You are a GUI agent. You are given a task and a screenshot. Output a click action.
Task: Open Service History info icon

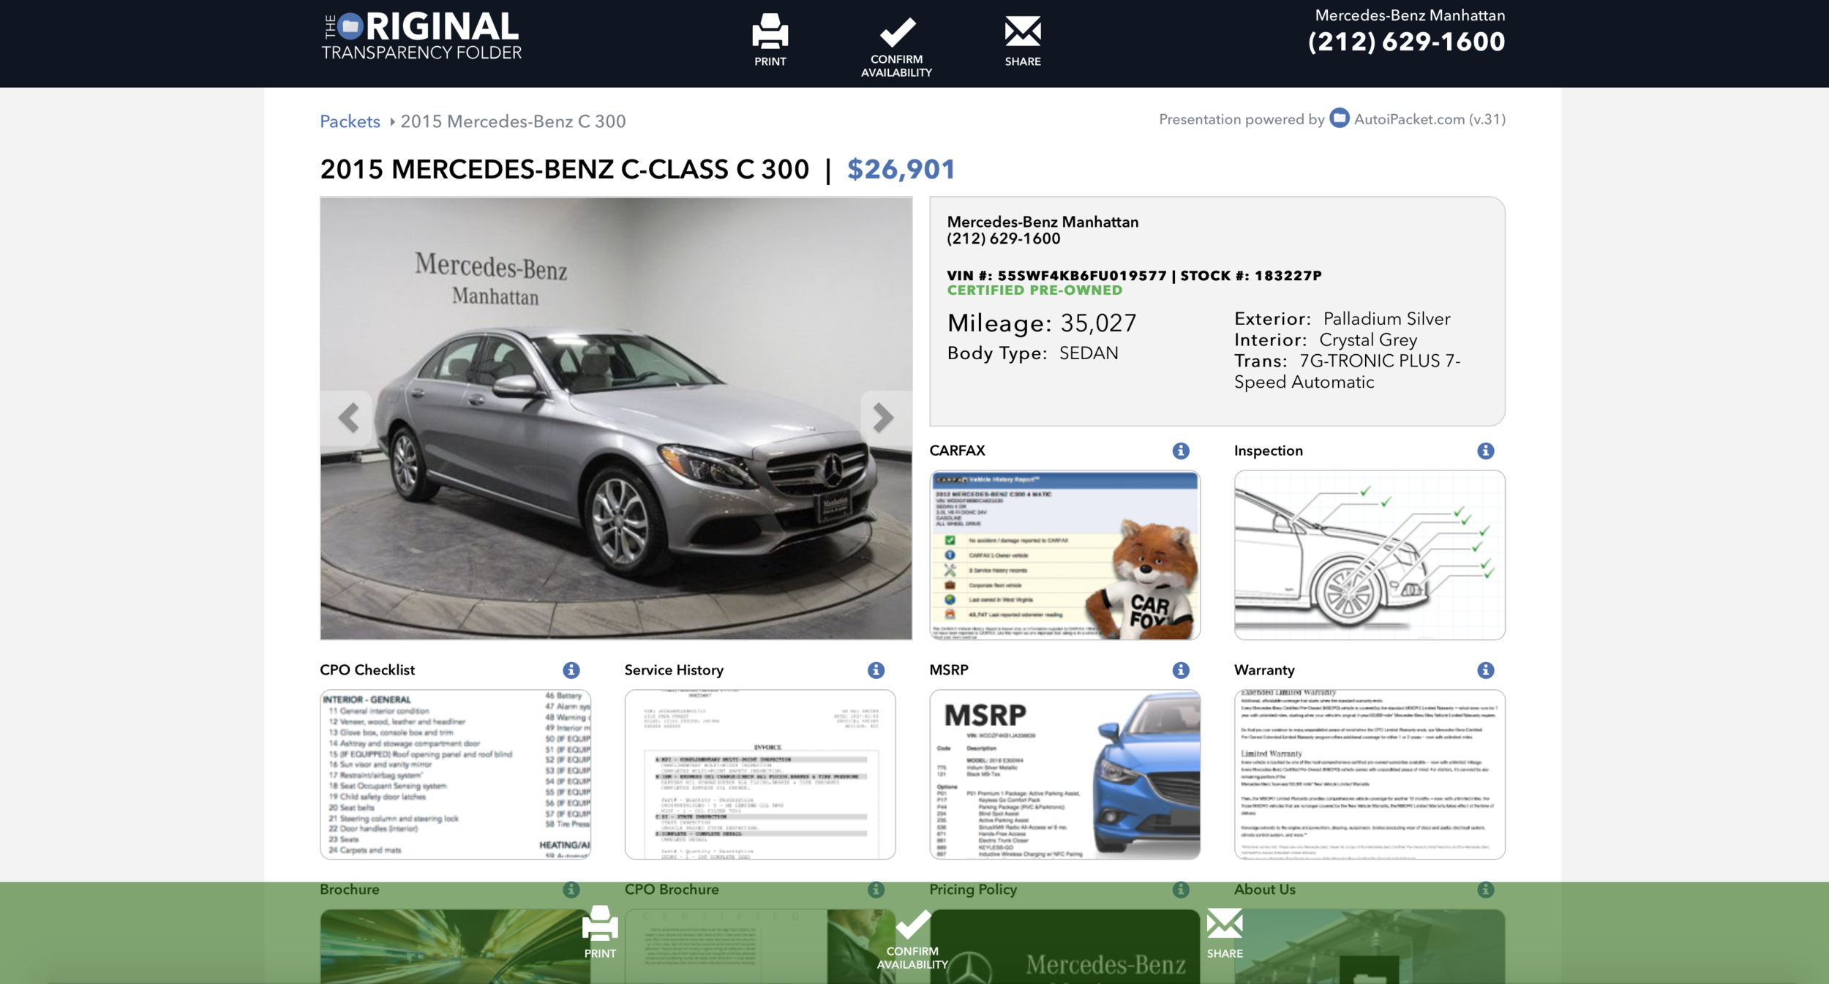(876, 670)
